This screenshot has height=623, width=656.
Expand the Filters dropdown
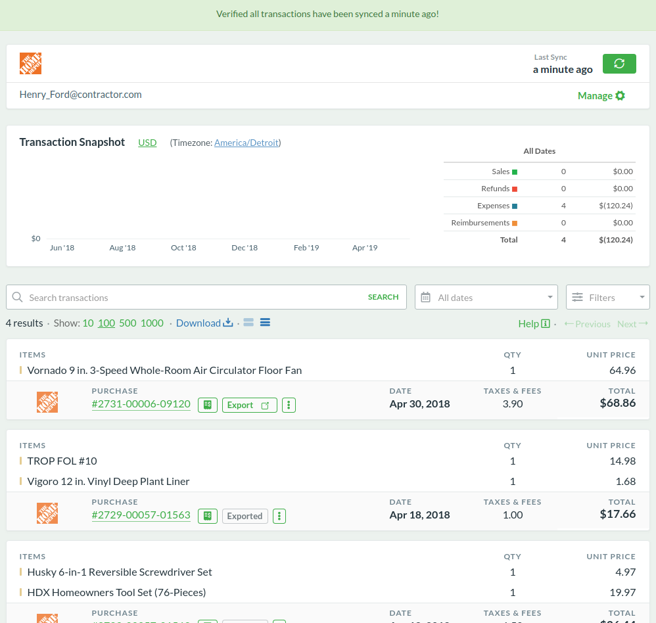[607, 297]
